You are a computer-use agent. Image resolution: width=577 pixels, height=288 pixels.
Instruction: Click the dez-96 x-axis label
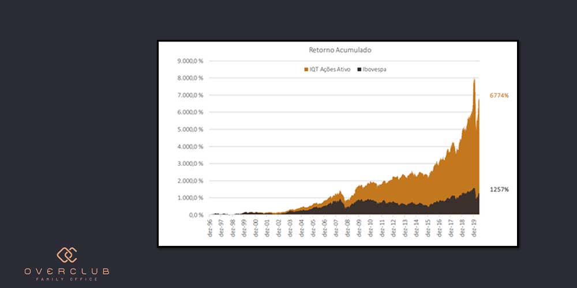[x=209, y=228]
